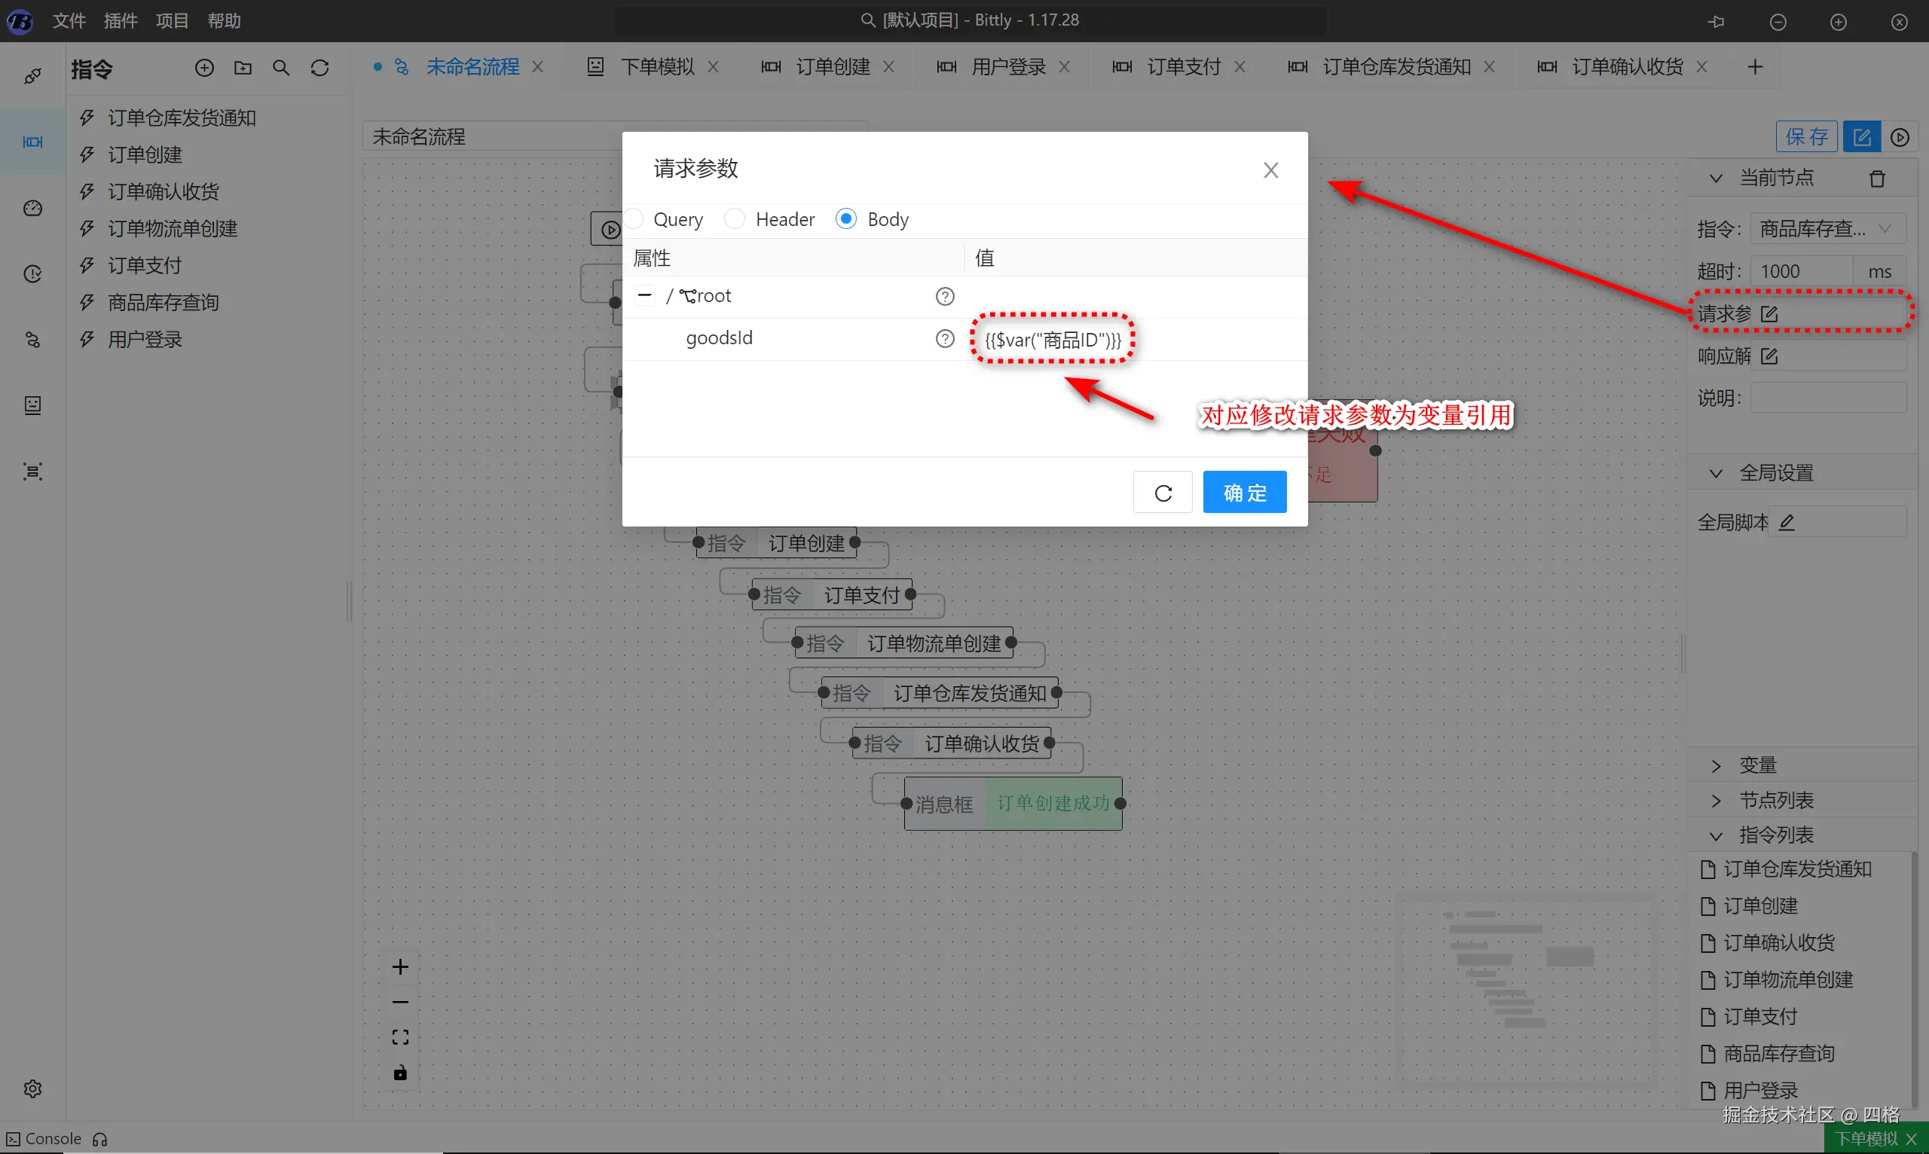This screenshot has width=1929, height=1154.
Task: Select the Header radio button
Action: (x=734, y=219)
